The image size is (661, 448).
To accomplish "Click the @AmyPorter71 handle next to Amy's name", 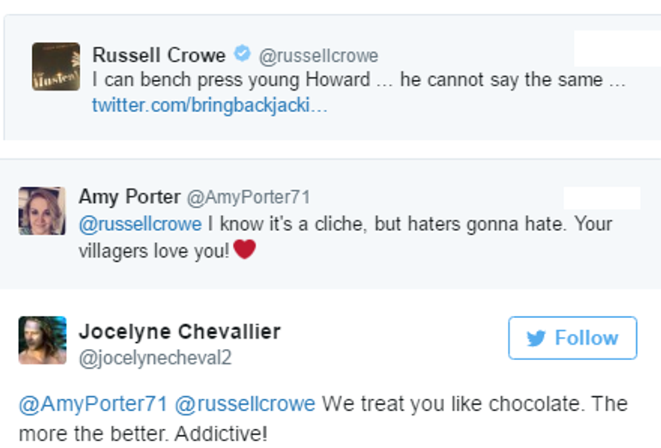I will [248, 197].
